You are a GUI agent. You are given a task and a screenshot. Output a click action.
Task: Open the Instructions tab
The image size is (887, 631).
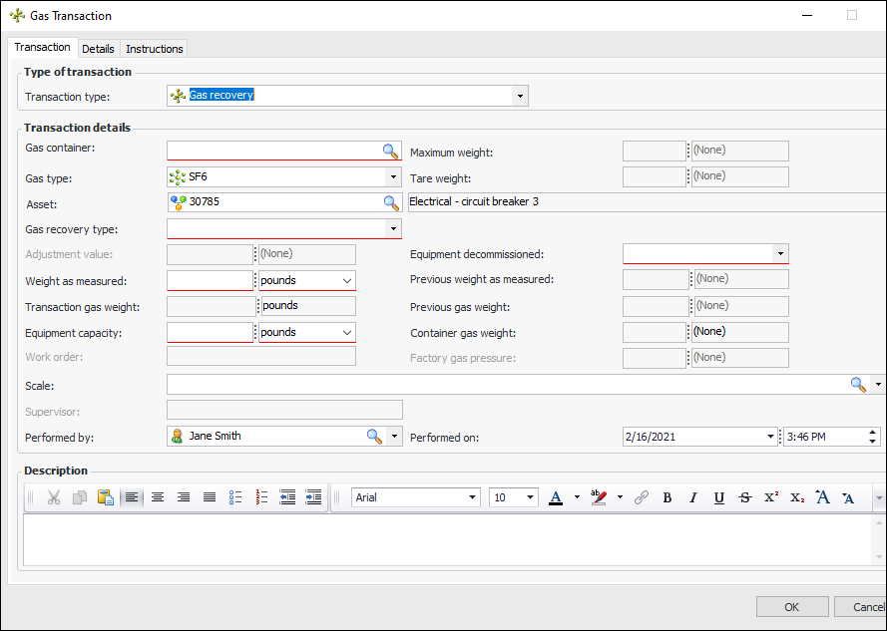click(154, 49)
